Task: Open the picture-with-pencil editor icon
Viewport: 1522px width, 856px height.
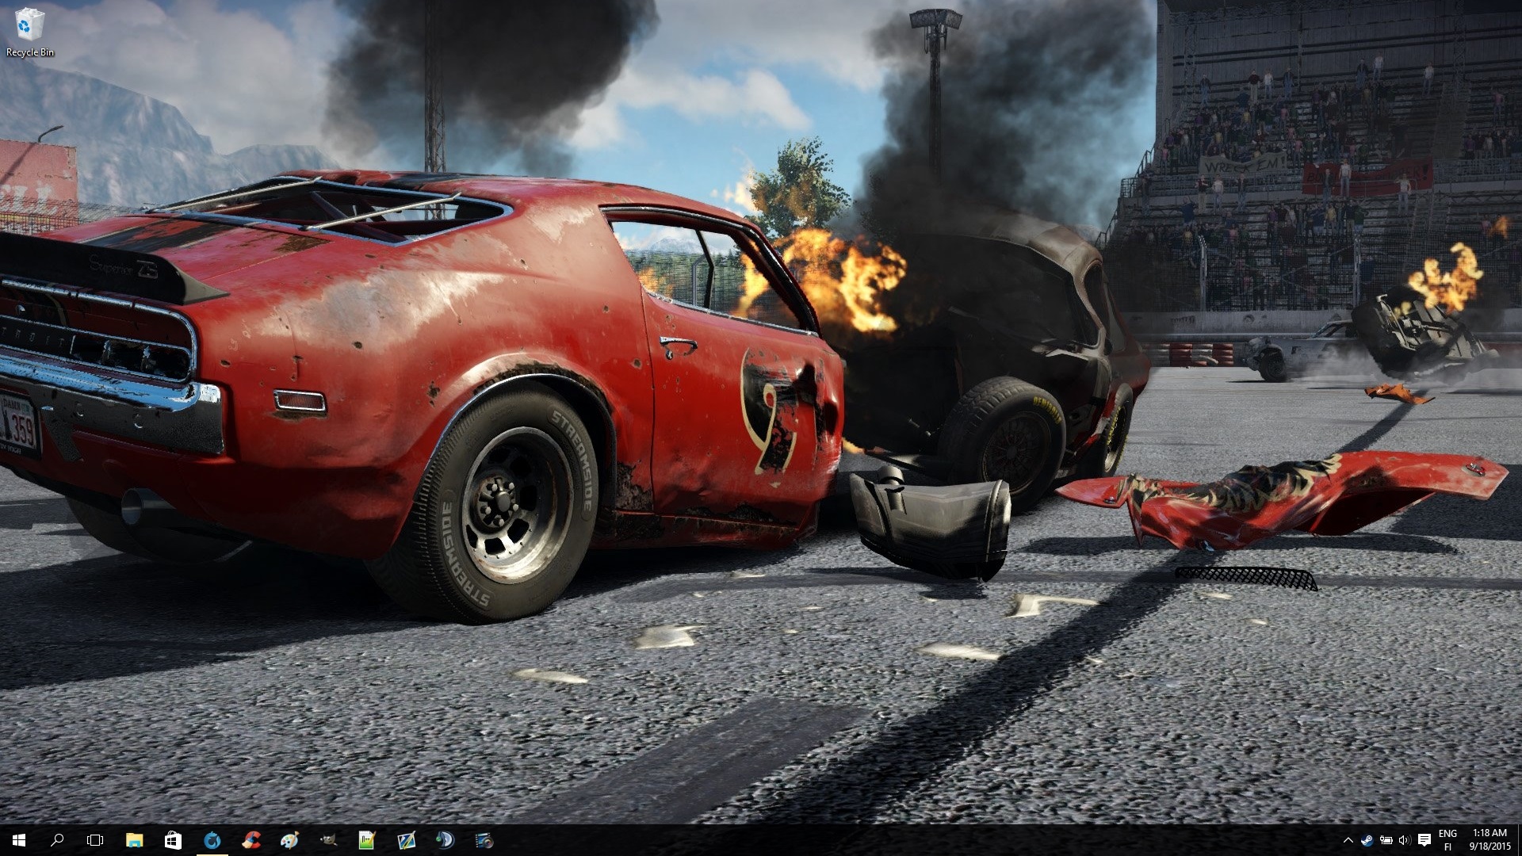Action: point(406,840)
